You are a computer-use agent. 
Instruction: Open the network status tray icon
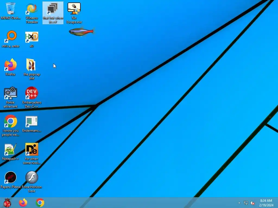[x=246, y=203]
